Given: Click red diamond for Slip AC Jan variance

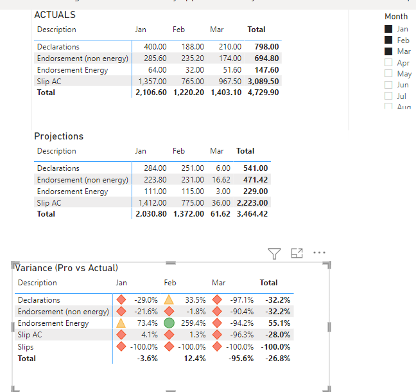Looking at the screenshot, I should 121,335.
